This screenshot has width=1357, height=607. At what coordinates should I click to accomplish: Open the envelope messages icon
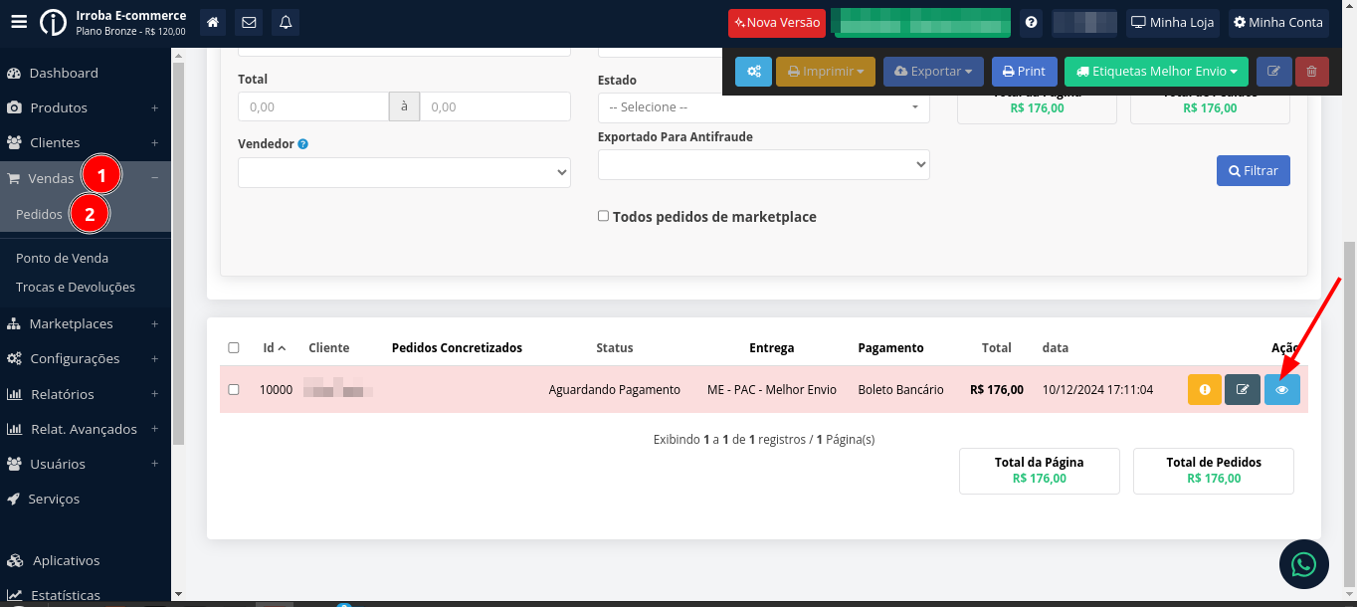point(249,22)
